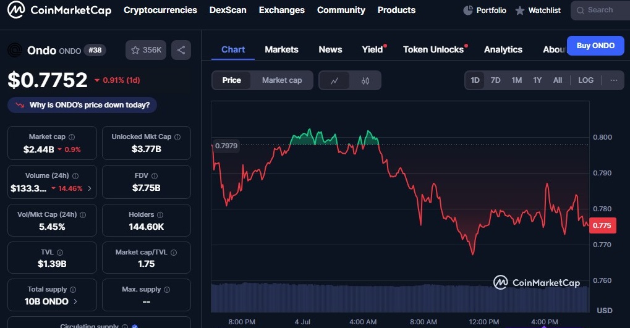Image resolution: width=630 pixels, height=328 pixels.
Task: Open the Products menu
Action: 396,10
